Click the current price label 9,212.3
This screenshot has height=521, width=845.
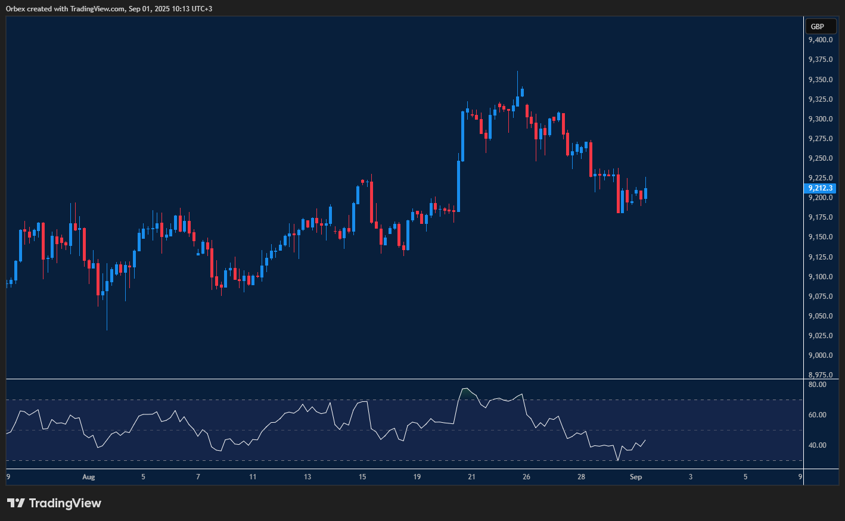(x=821, y=188)
